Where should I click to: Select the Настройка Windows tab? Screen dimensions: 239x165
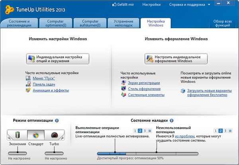pyautogui.click(x=156, y=23)
